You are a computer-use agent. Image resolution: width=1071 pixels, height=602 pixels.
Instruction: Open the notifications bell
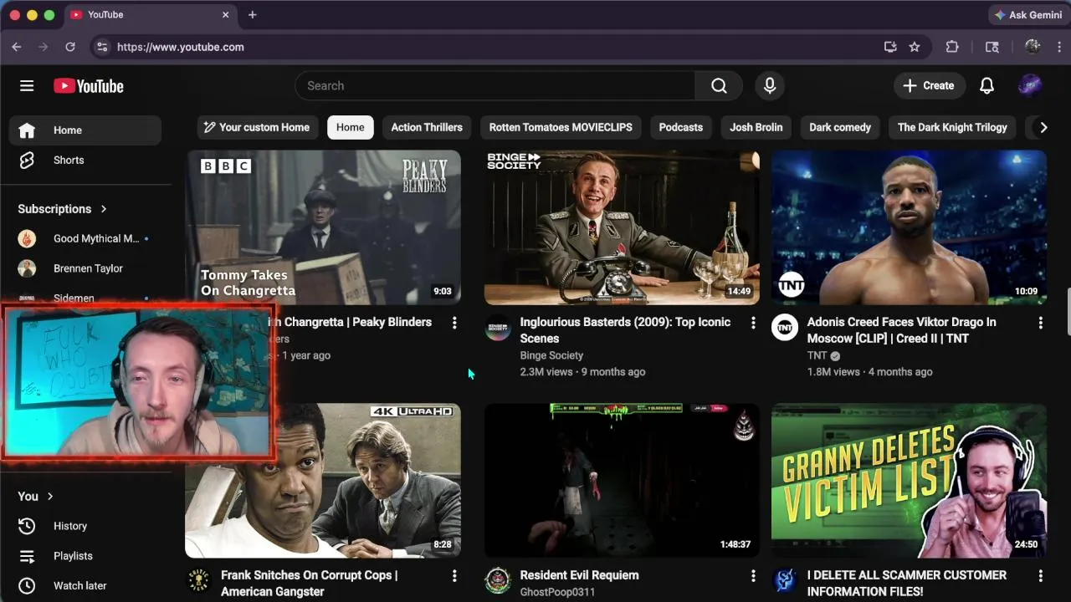pos(987,85)
